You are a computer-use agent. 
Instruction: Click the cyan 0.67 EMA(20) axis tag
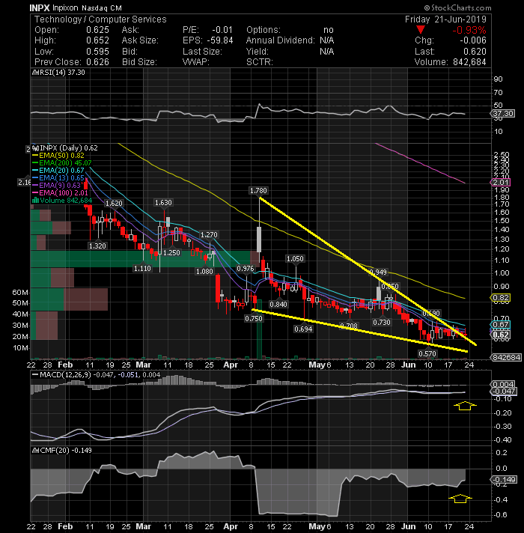[500, 325]
